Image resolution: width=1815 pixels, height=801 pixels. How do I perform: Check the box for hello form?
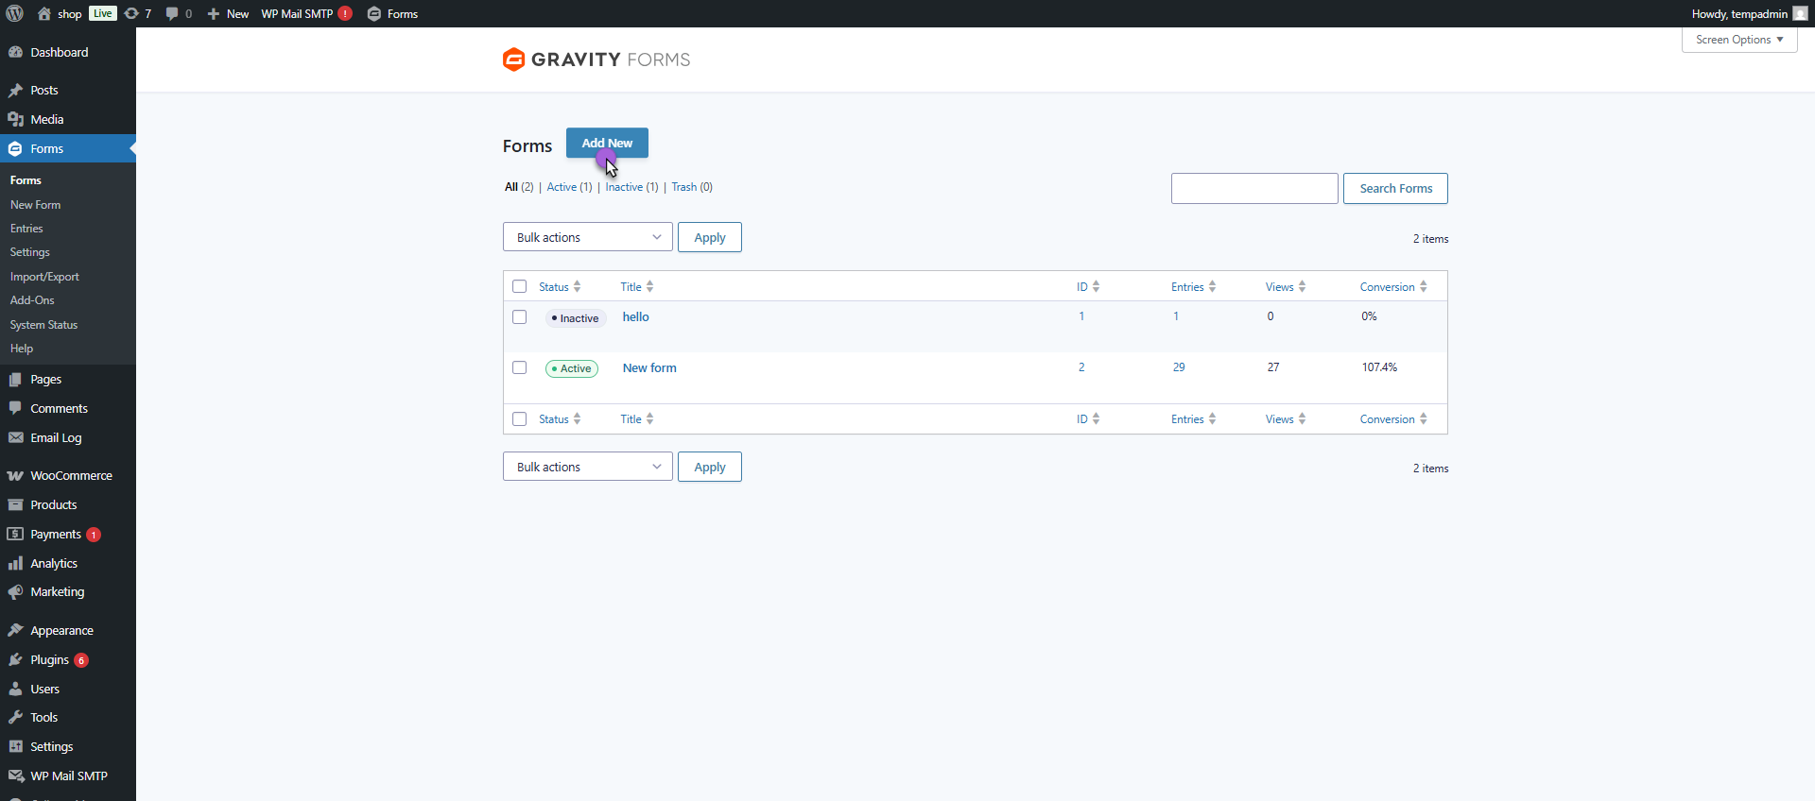[x=520, y=317]
